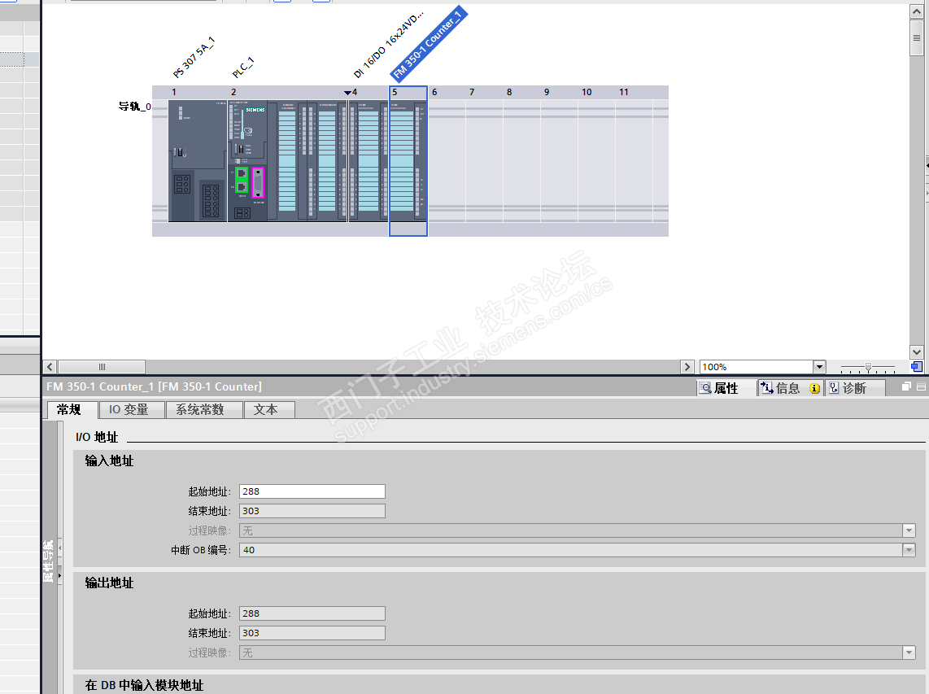Click the magnifier icon on the 属性 tab

tap(705, 388)
